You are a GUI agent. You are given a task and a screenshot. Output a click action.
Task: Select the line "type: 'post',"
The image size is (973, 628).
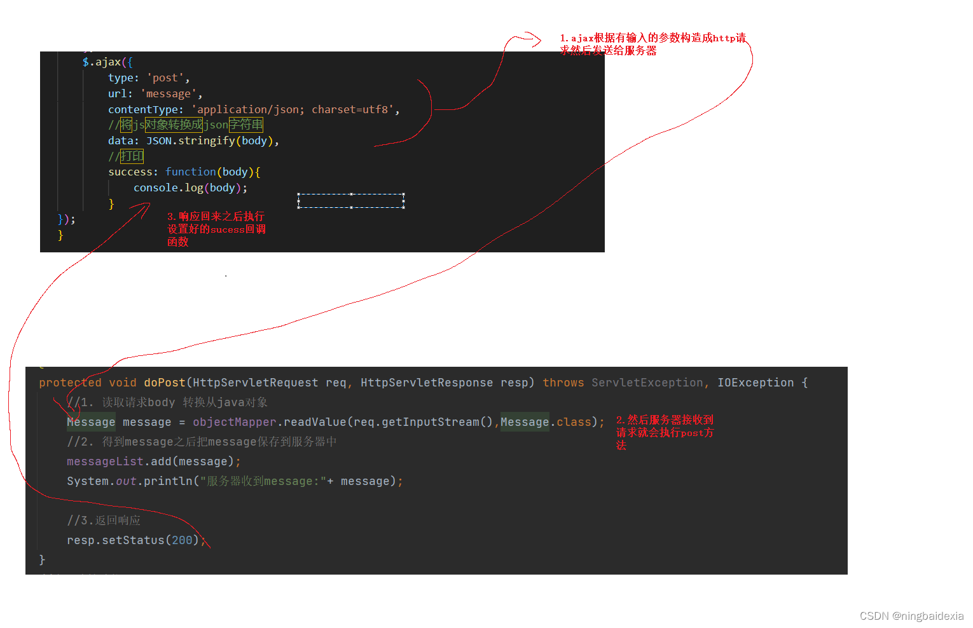[149, 78]
